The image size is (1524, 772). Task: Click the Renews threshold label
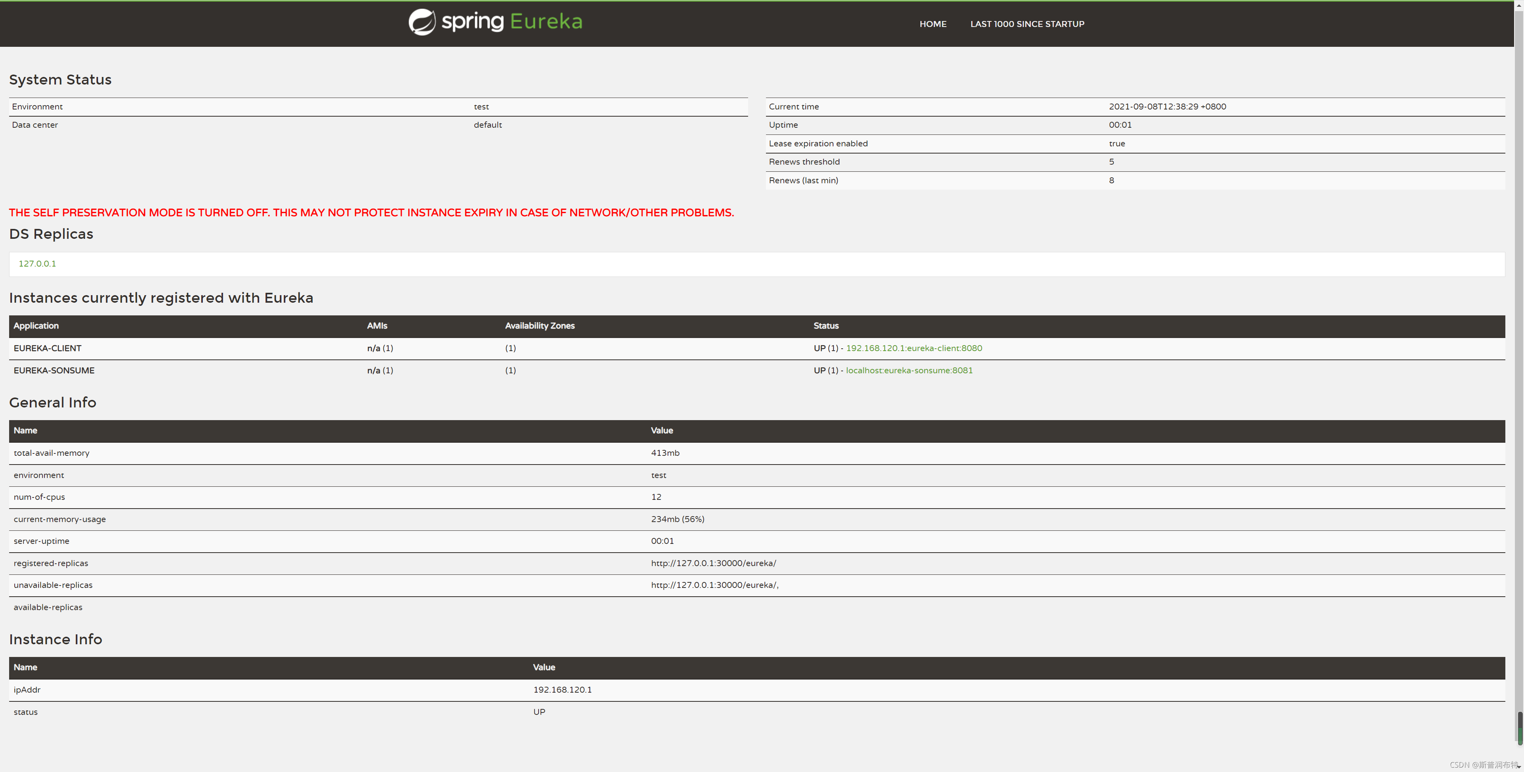(x=804, y=162)
